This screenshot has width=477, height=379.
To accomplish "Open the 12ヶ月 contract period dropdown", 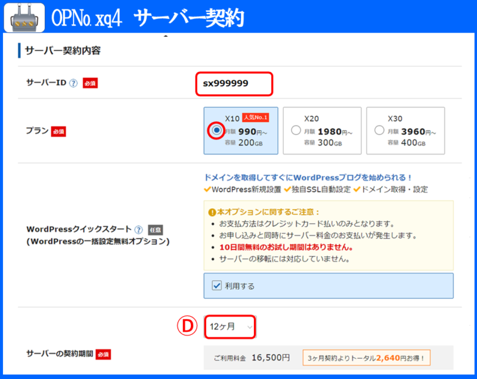I will click(x=230, y=327).
